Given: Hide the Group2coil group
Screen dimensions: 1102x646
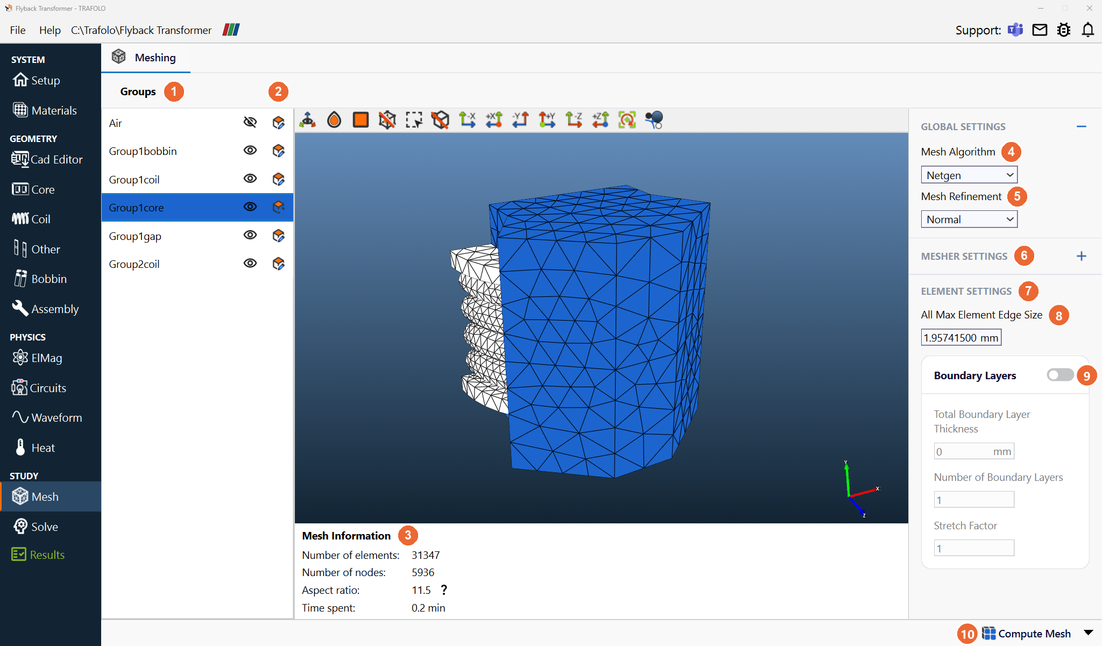Looking at the screenshot, I should pyautogui.click(x=250, y=263).
